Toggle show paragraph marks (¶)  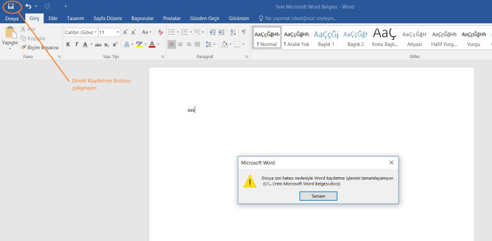coord(244,32)
